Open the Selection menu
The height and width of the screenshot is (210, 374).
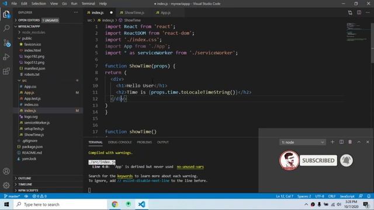coord(39,3)
